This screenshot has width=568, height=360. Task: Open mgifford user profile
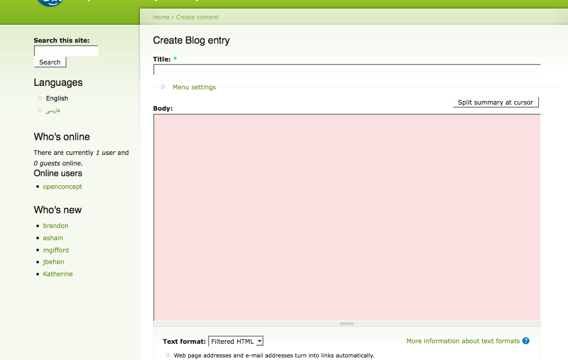click(56, 250)
